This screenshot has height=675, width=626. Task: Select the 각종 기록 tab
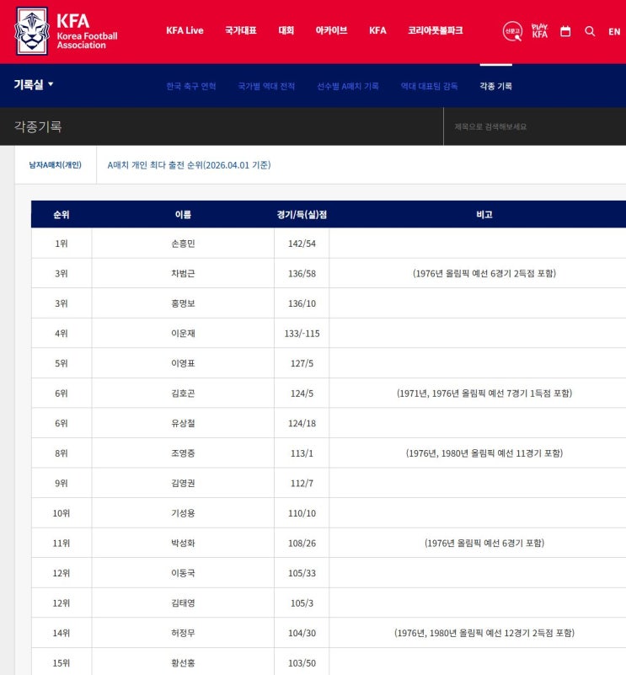496,86
